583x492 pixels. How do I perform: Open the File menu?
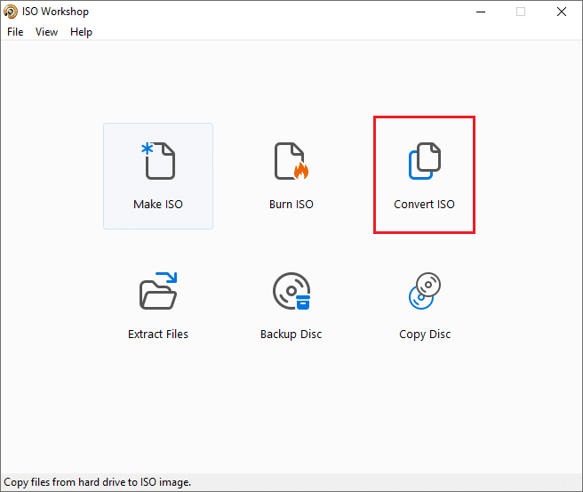point(15,32)
